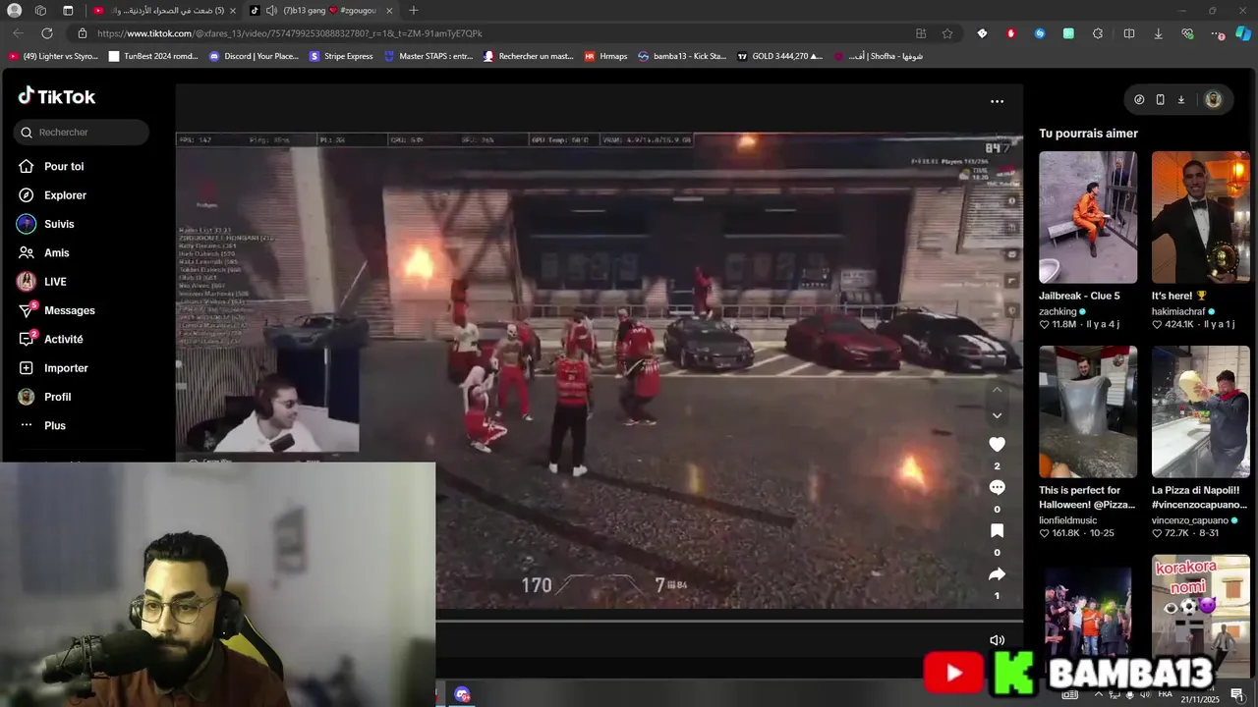The height and width of the screenshot is (707, 1258).
Task: Open La Pizza di Napoli thumbnail
Action: [x=1201, y=411]
